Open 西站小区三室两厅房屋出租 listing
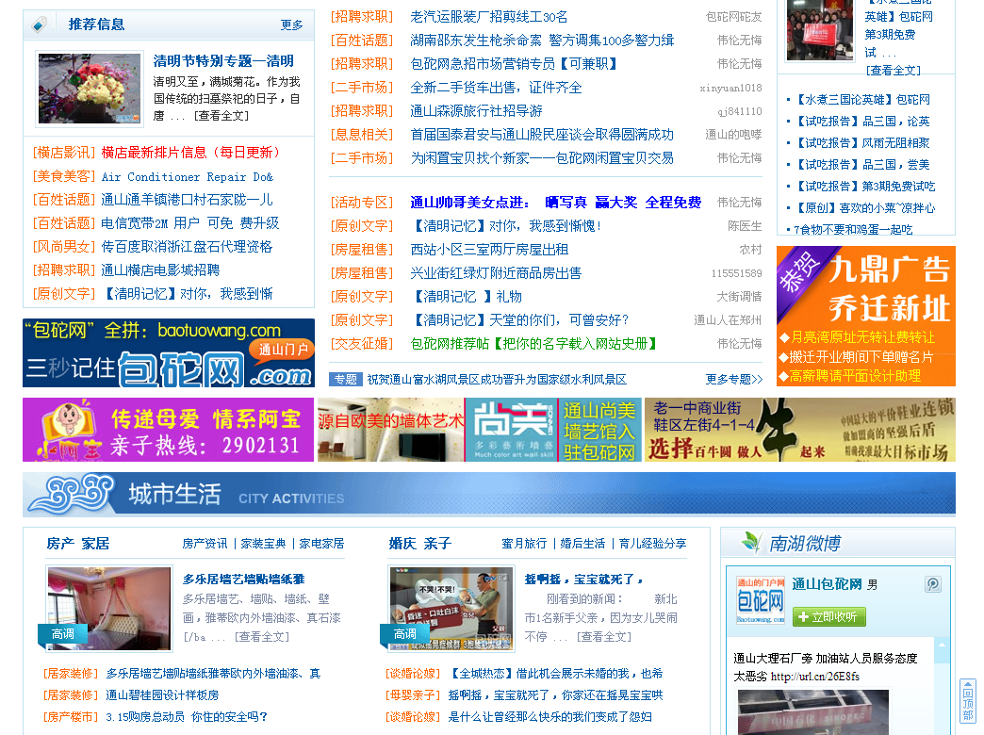This screenshot has height=735, width=984. click(x=489, y=250)
